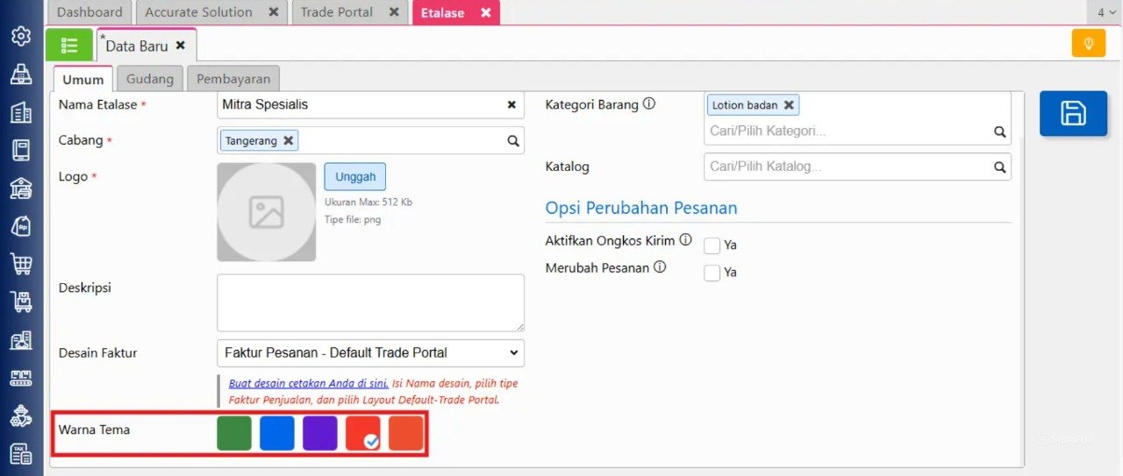This screenshot has width=1123, height=476.
Task: Open the inventory hand-truck icon
Action: pyautogui.click(x=21, y=302)
